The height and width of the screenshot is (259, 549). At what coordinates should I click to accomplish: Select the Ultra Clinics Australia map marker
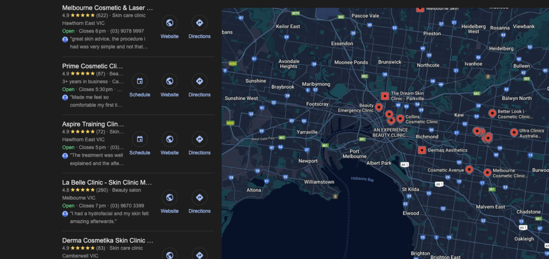click(514, 133)
